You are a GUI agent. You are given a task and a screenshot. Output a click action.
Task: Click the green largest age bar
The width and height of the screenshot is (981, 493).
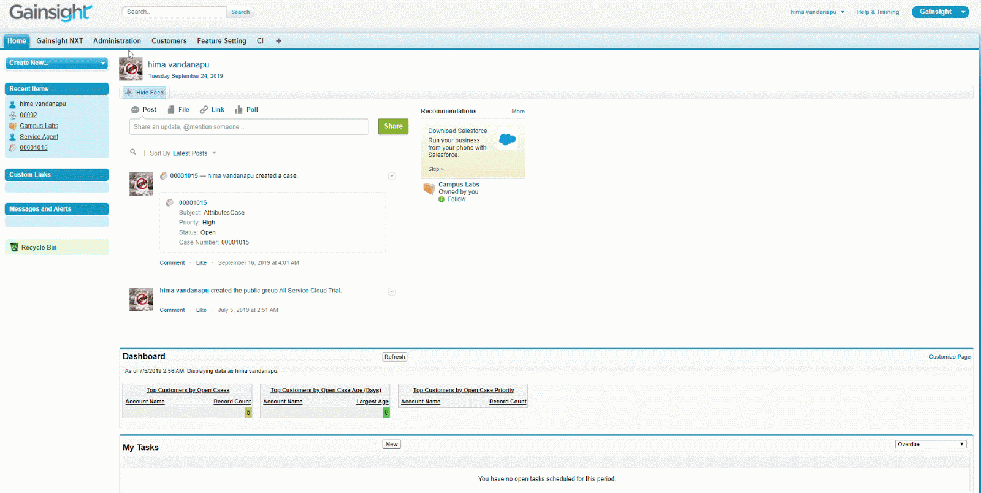coord(386,413)
